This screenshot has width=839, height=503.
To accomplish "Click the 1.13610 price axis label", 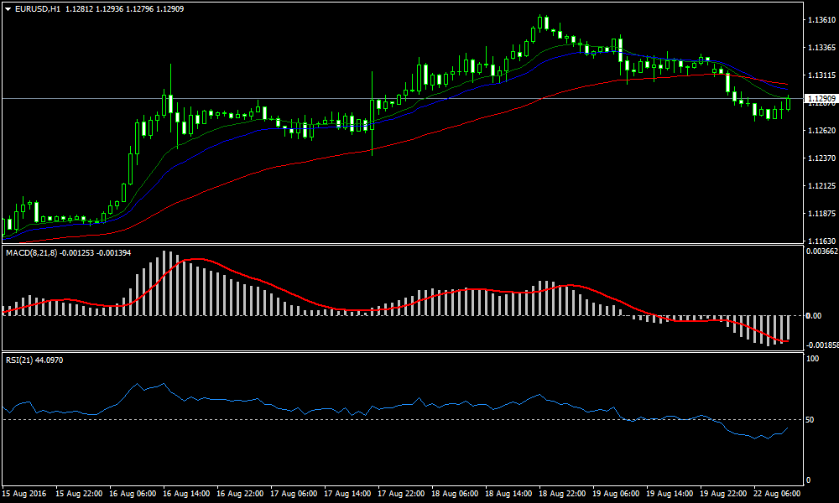I will (x=820, y=19).
